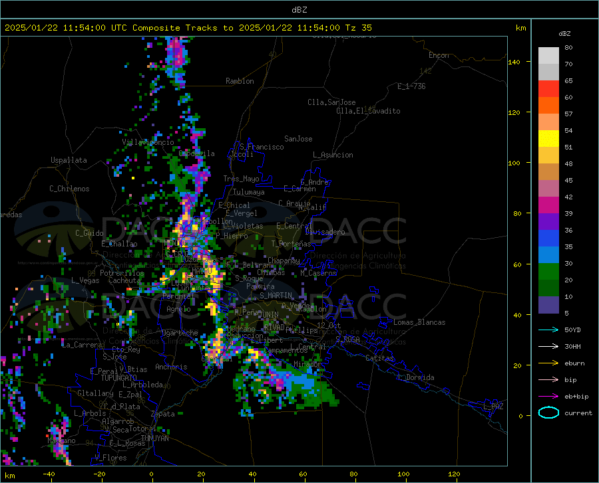Select the magenta swatch between 42 and 39

pos(548,205)
